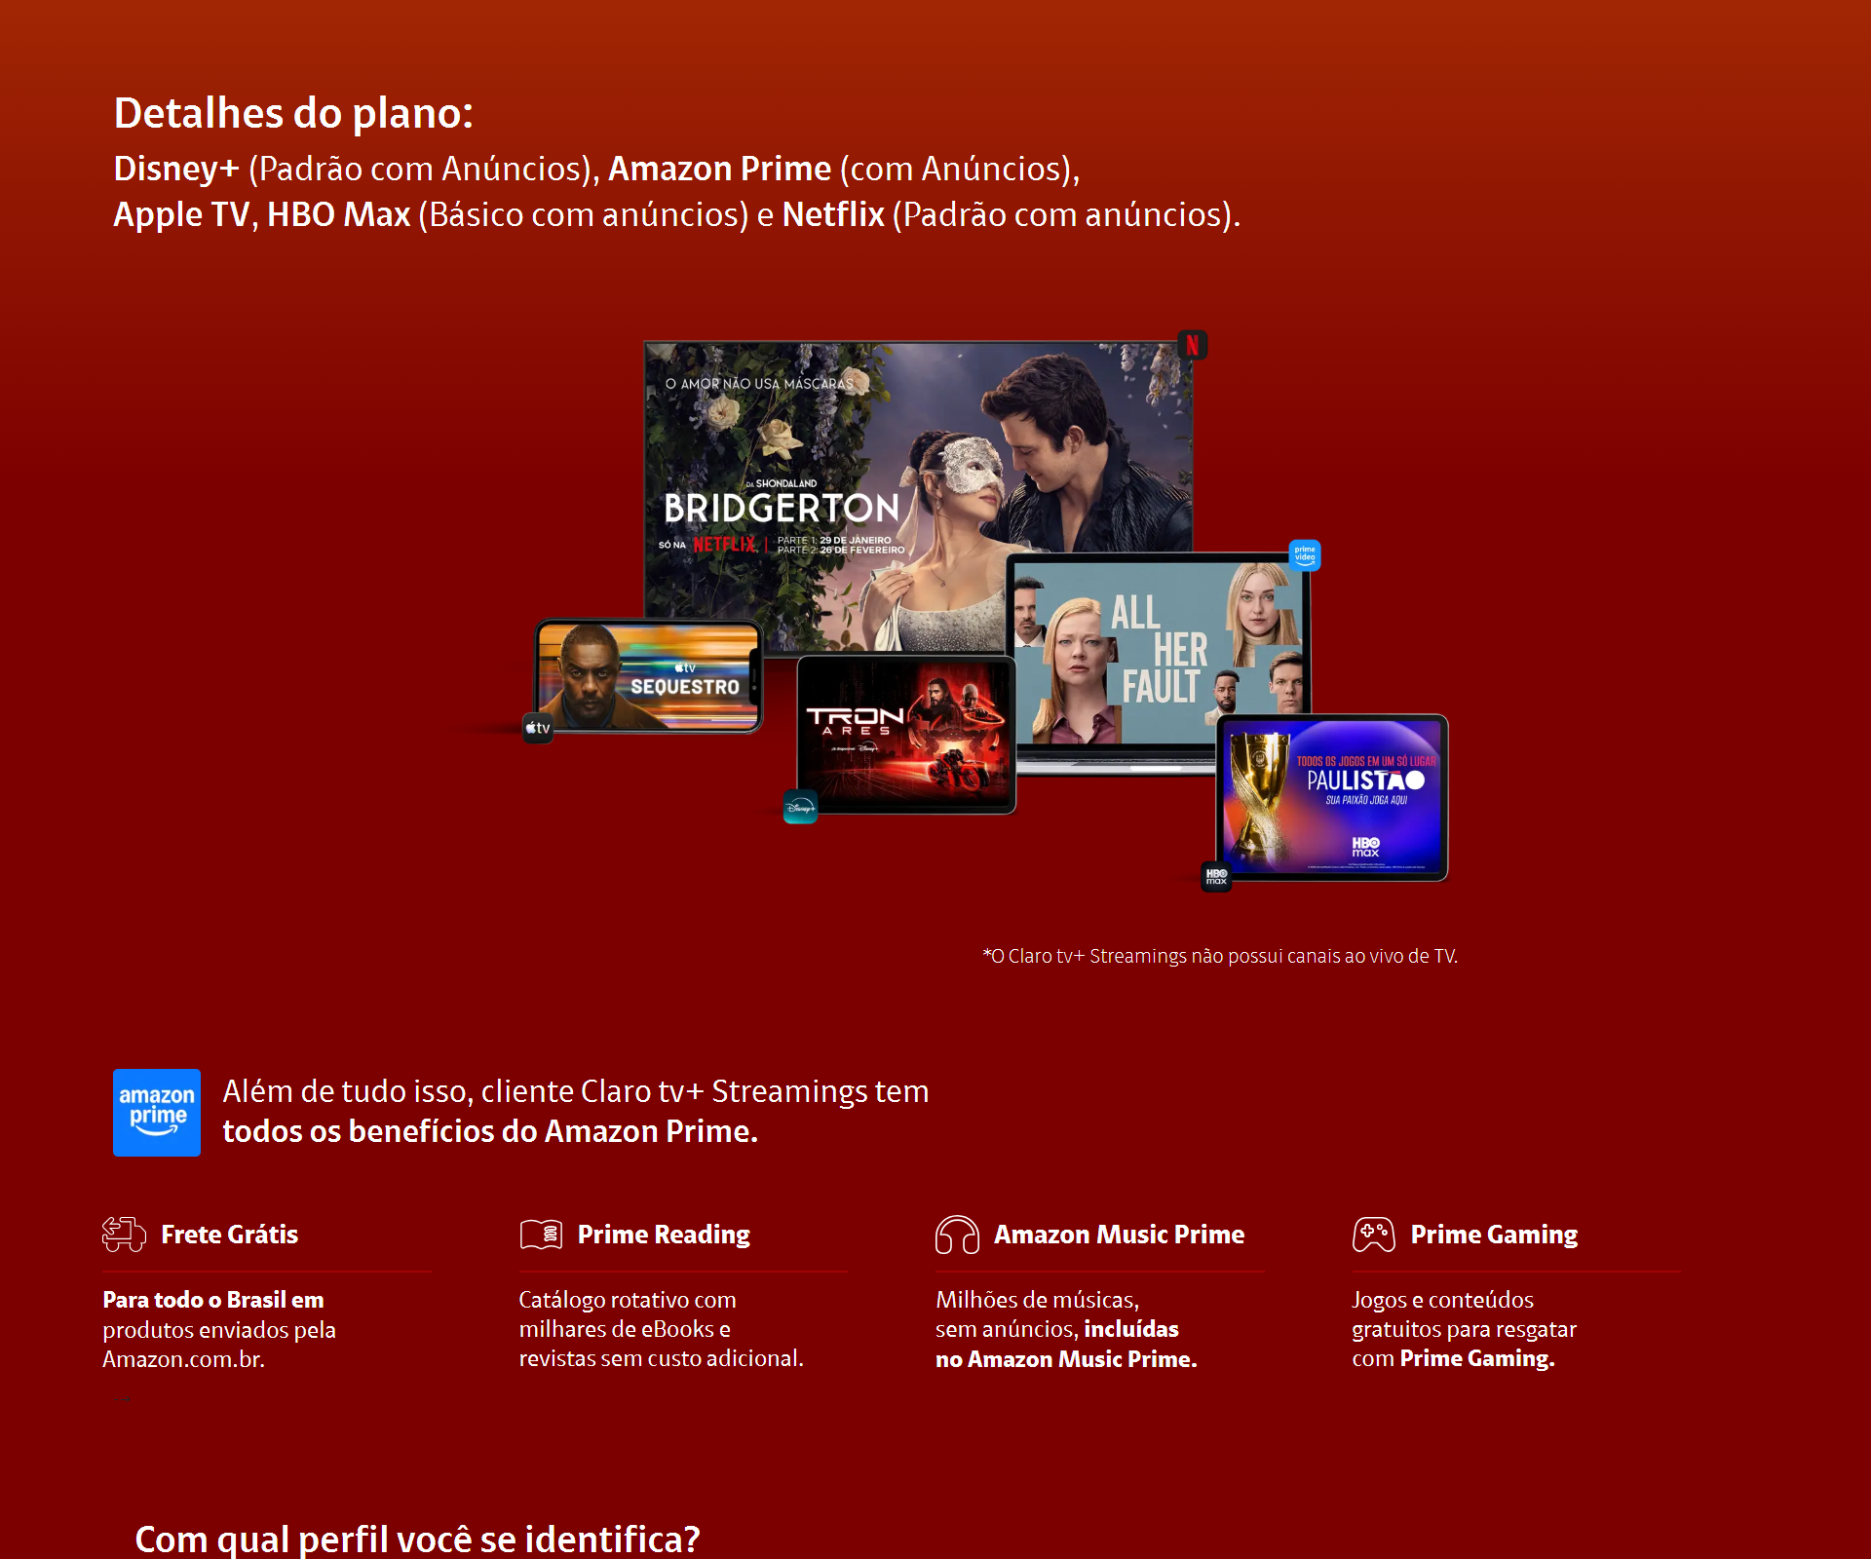Viewport: 1871px width, 1559px height.
Task: Click the Amazon Music Prime heading
Action: [1119, 1235]
